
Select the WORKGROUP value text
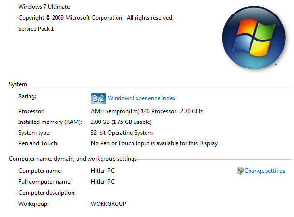pyautogui.click(x=108, y=204)
